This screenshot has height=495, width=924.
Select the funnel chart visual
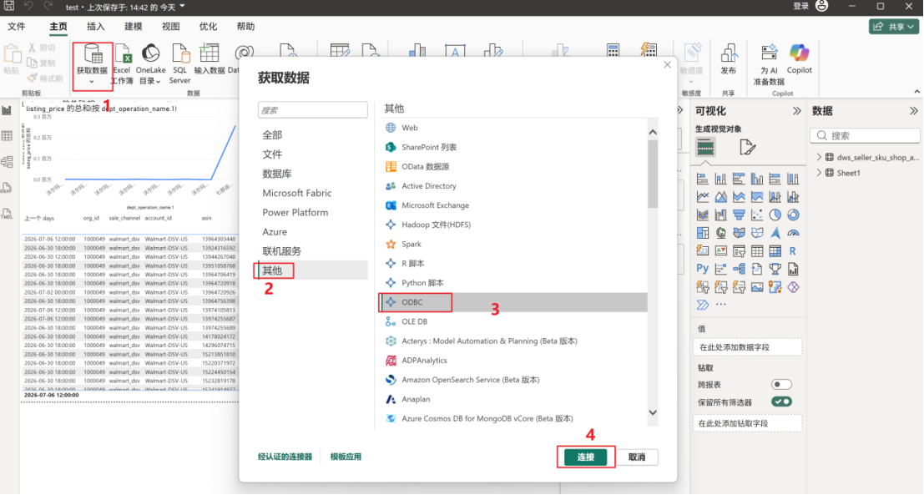[739, 215]
